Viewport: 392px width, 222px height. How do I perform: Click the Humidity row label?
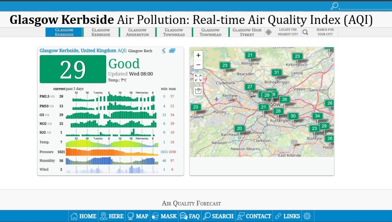tap(47, 161)
